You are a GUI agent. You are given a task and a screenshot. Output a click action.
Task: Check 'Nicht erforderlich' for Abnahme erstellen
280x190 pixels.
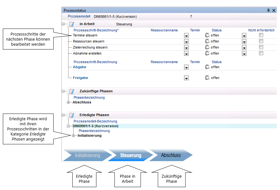coord(261,53)
